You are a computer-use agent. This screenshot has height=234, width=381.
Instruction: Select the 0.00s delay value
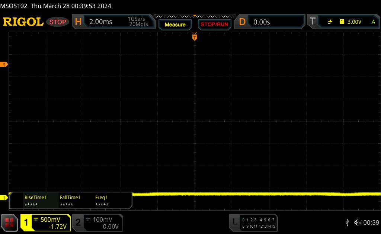(x=262, y=22)
